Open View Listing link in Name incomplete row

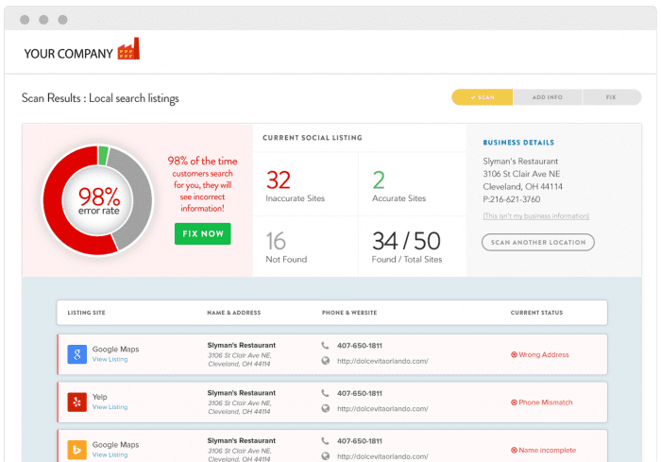[x=110, y=454]
